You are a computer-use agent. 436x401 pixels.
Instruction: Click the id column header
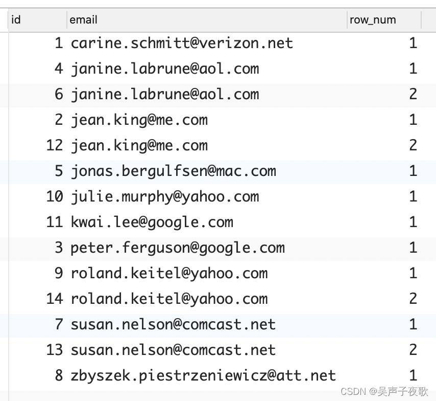[38, 20]
